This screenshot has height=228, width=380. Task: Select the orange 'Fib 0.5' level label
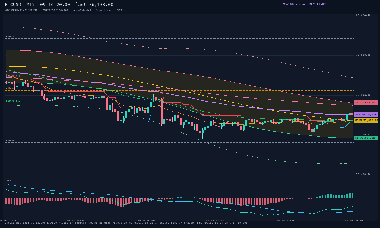[12, 88]
